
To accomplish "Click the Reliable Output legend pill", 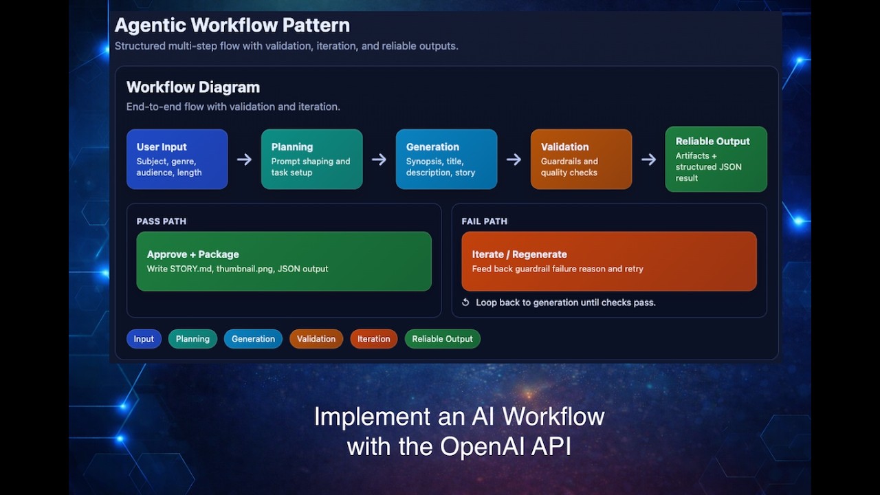I will click(442, 339).
